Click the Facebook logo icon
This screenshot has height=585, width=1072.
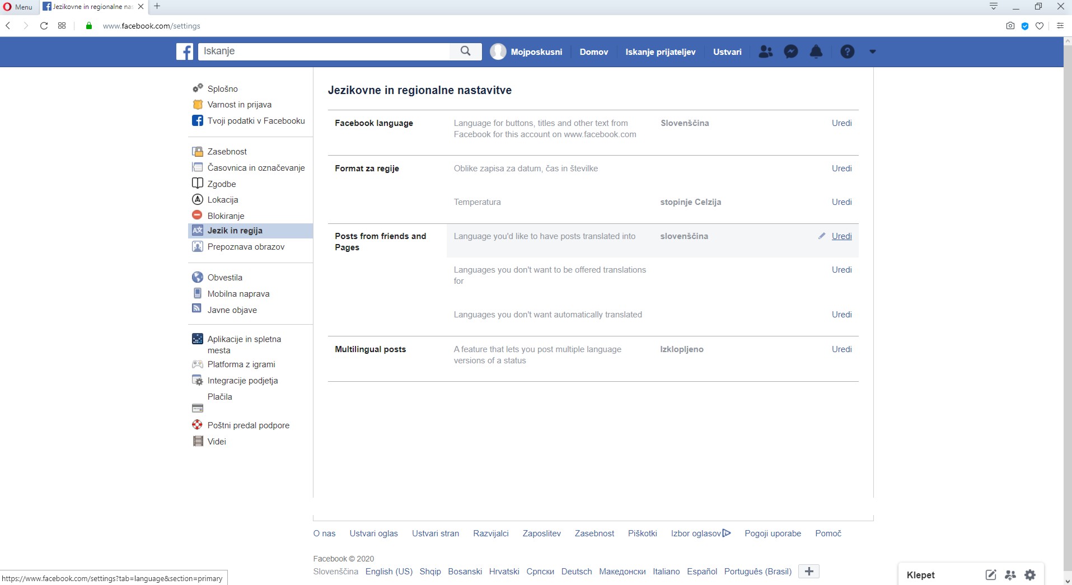(185, 52)
